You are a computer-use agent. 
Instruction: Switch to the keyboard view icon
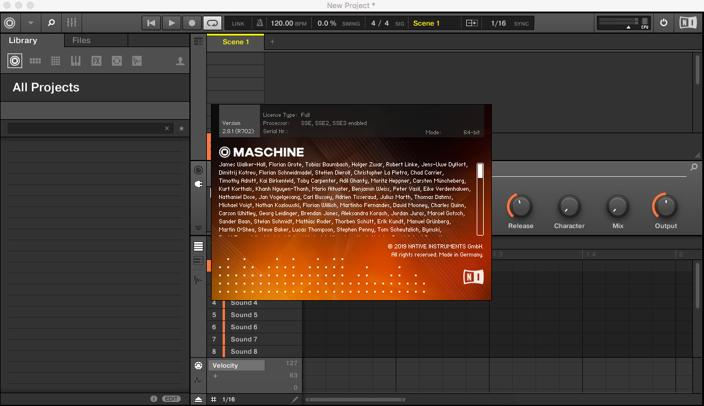pyautogui.click(x=199, y=261)
